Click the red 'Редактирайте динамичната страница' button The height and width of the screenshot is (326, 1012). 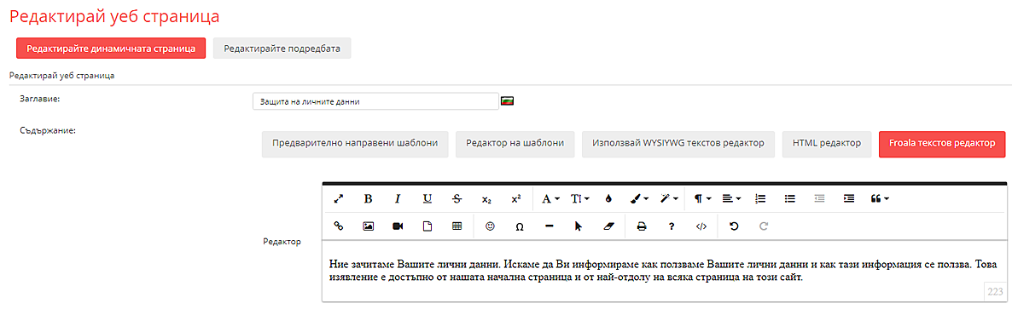[111, 49]
